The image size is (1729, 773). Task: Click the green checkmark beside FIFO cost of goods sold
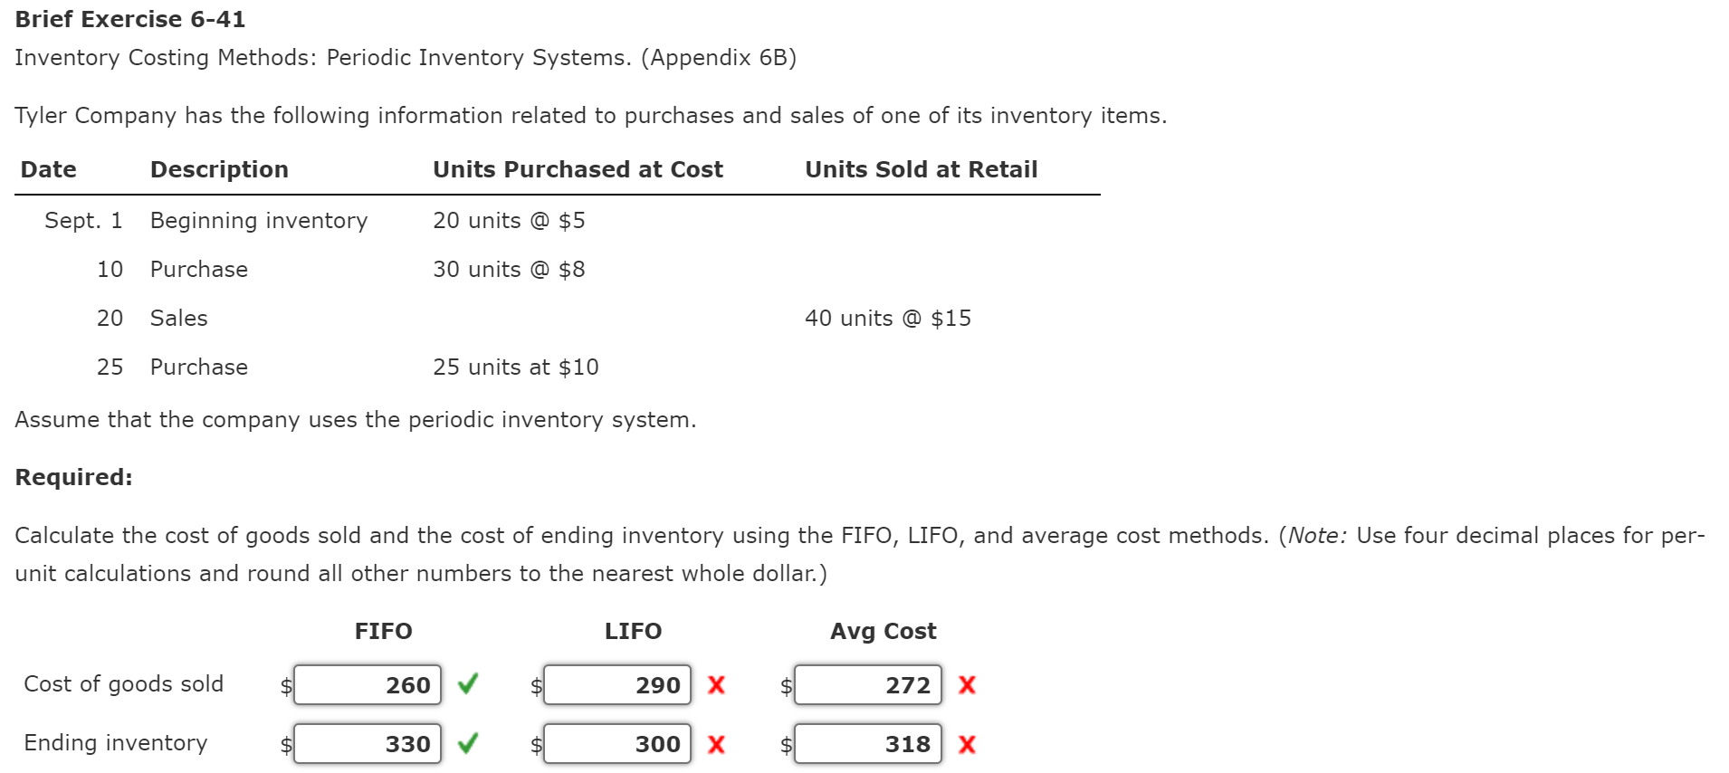click(x=467, y=685)
